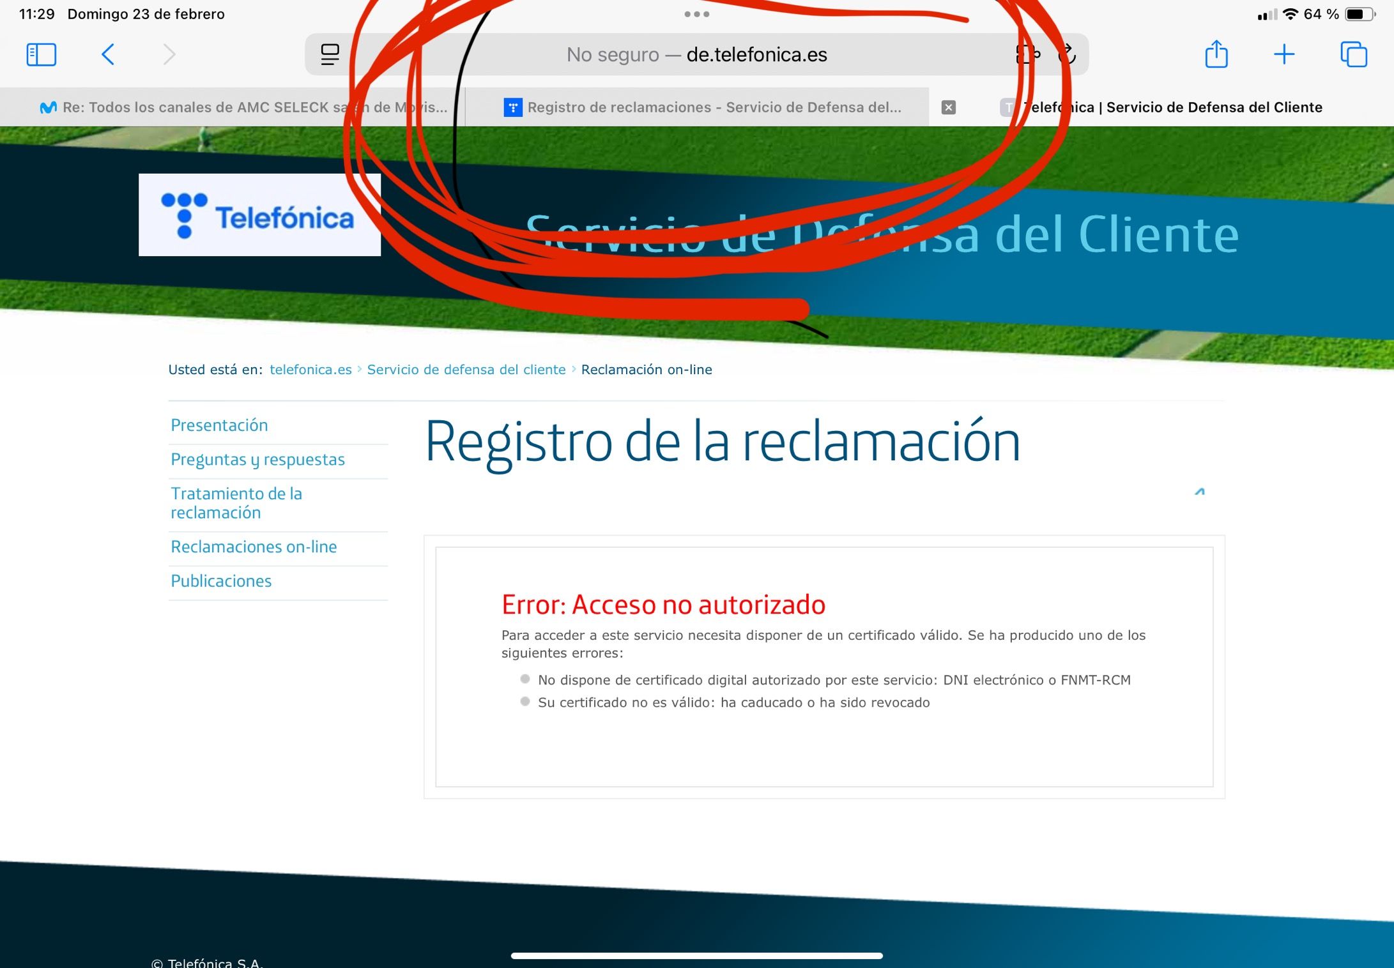
Task: Show the tab overview grid
Action: point(1353,55)
